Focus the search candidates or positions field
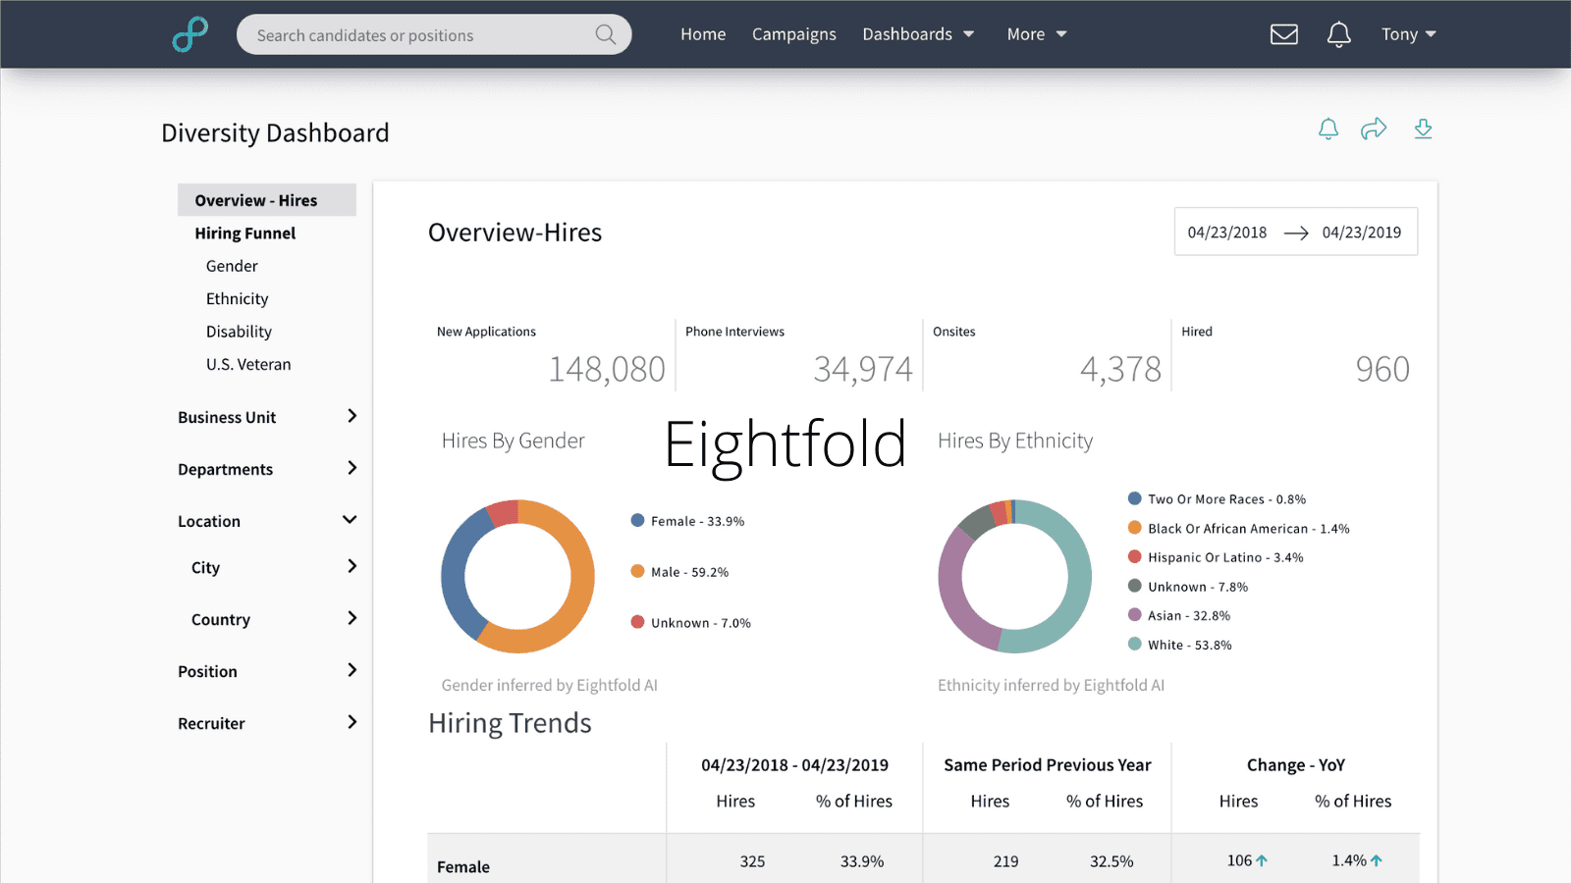Image resolution: width=1571 pixels, height=883 pixels. pos(434,34)
